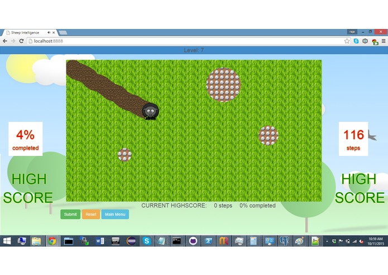This screenshot has height=275, width=388.
Task: Open the Skype extension in Chrome toolbar
Action: pos(356,41)
